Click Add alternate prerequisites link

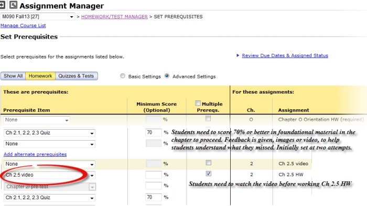coord(35,154)
